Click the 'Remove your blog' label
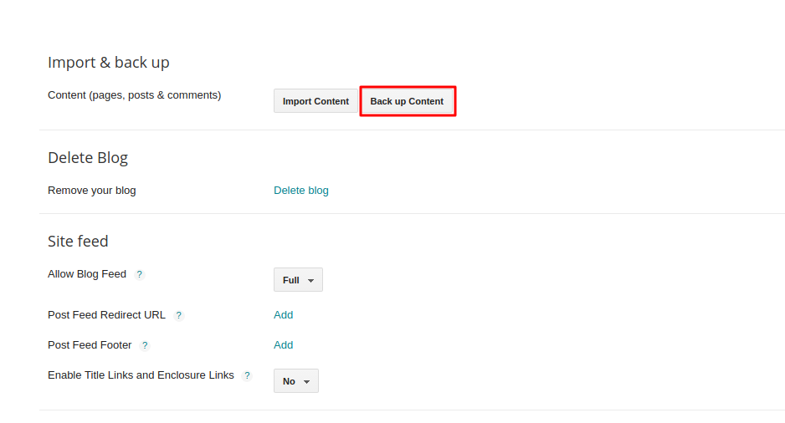 [91, 191]
